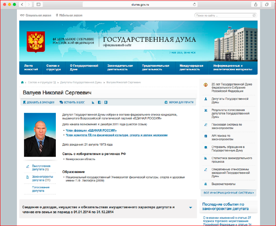Open sidebar Депутаты Государственной Думы link

click(230, 101)
